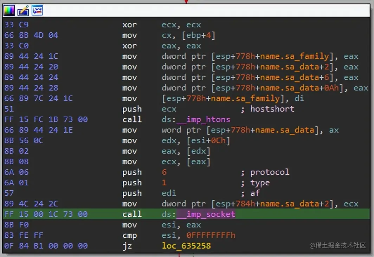This screenshot has width=374, height=257.
Task: Select opcode bytes 6A 06
Action: 17,172
